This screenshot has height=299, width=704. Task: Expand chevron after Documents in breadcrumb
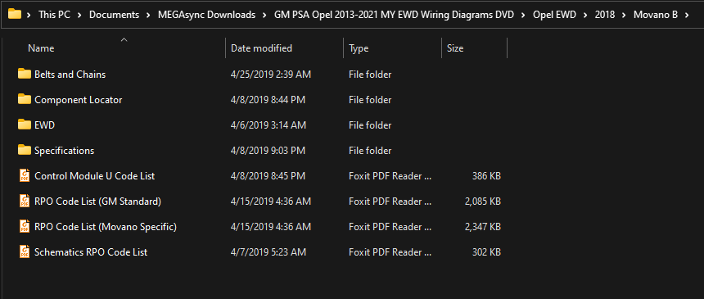click(148, 15)
